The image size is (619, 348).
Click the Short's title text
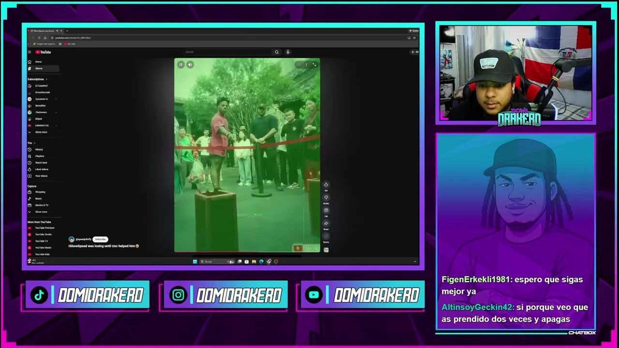pyautogui.click(x=103, y=246)
